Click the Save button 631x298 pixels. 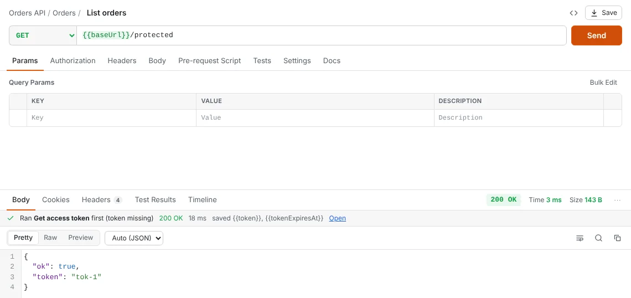604,13
